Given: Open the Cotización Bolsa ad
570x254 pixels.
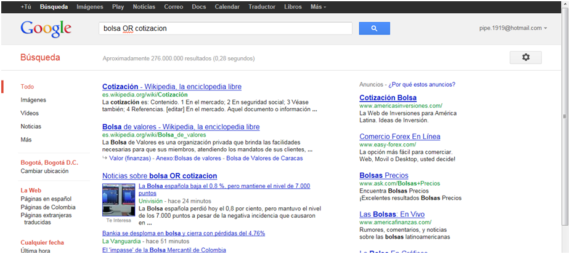Looking at the screenshot, I should [388, 98].
